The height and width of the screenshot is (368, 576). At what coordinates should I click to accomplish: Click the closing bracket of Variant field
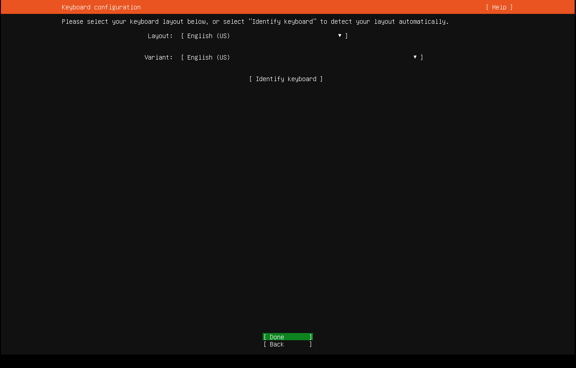coord(422,57)
